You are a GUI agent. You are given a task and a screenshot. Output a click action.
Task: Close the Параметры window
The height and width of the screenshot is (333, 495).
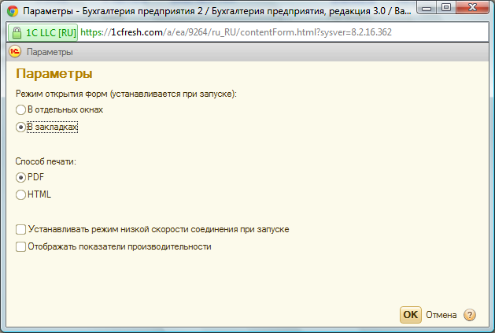click(x=473, y=8)
